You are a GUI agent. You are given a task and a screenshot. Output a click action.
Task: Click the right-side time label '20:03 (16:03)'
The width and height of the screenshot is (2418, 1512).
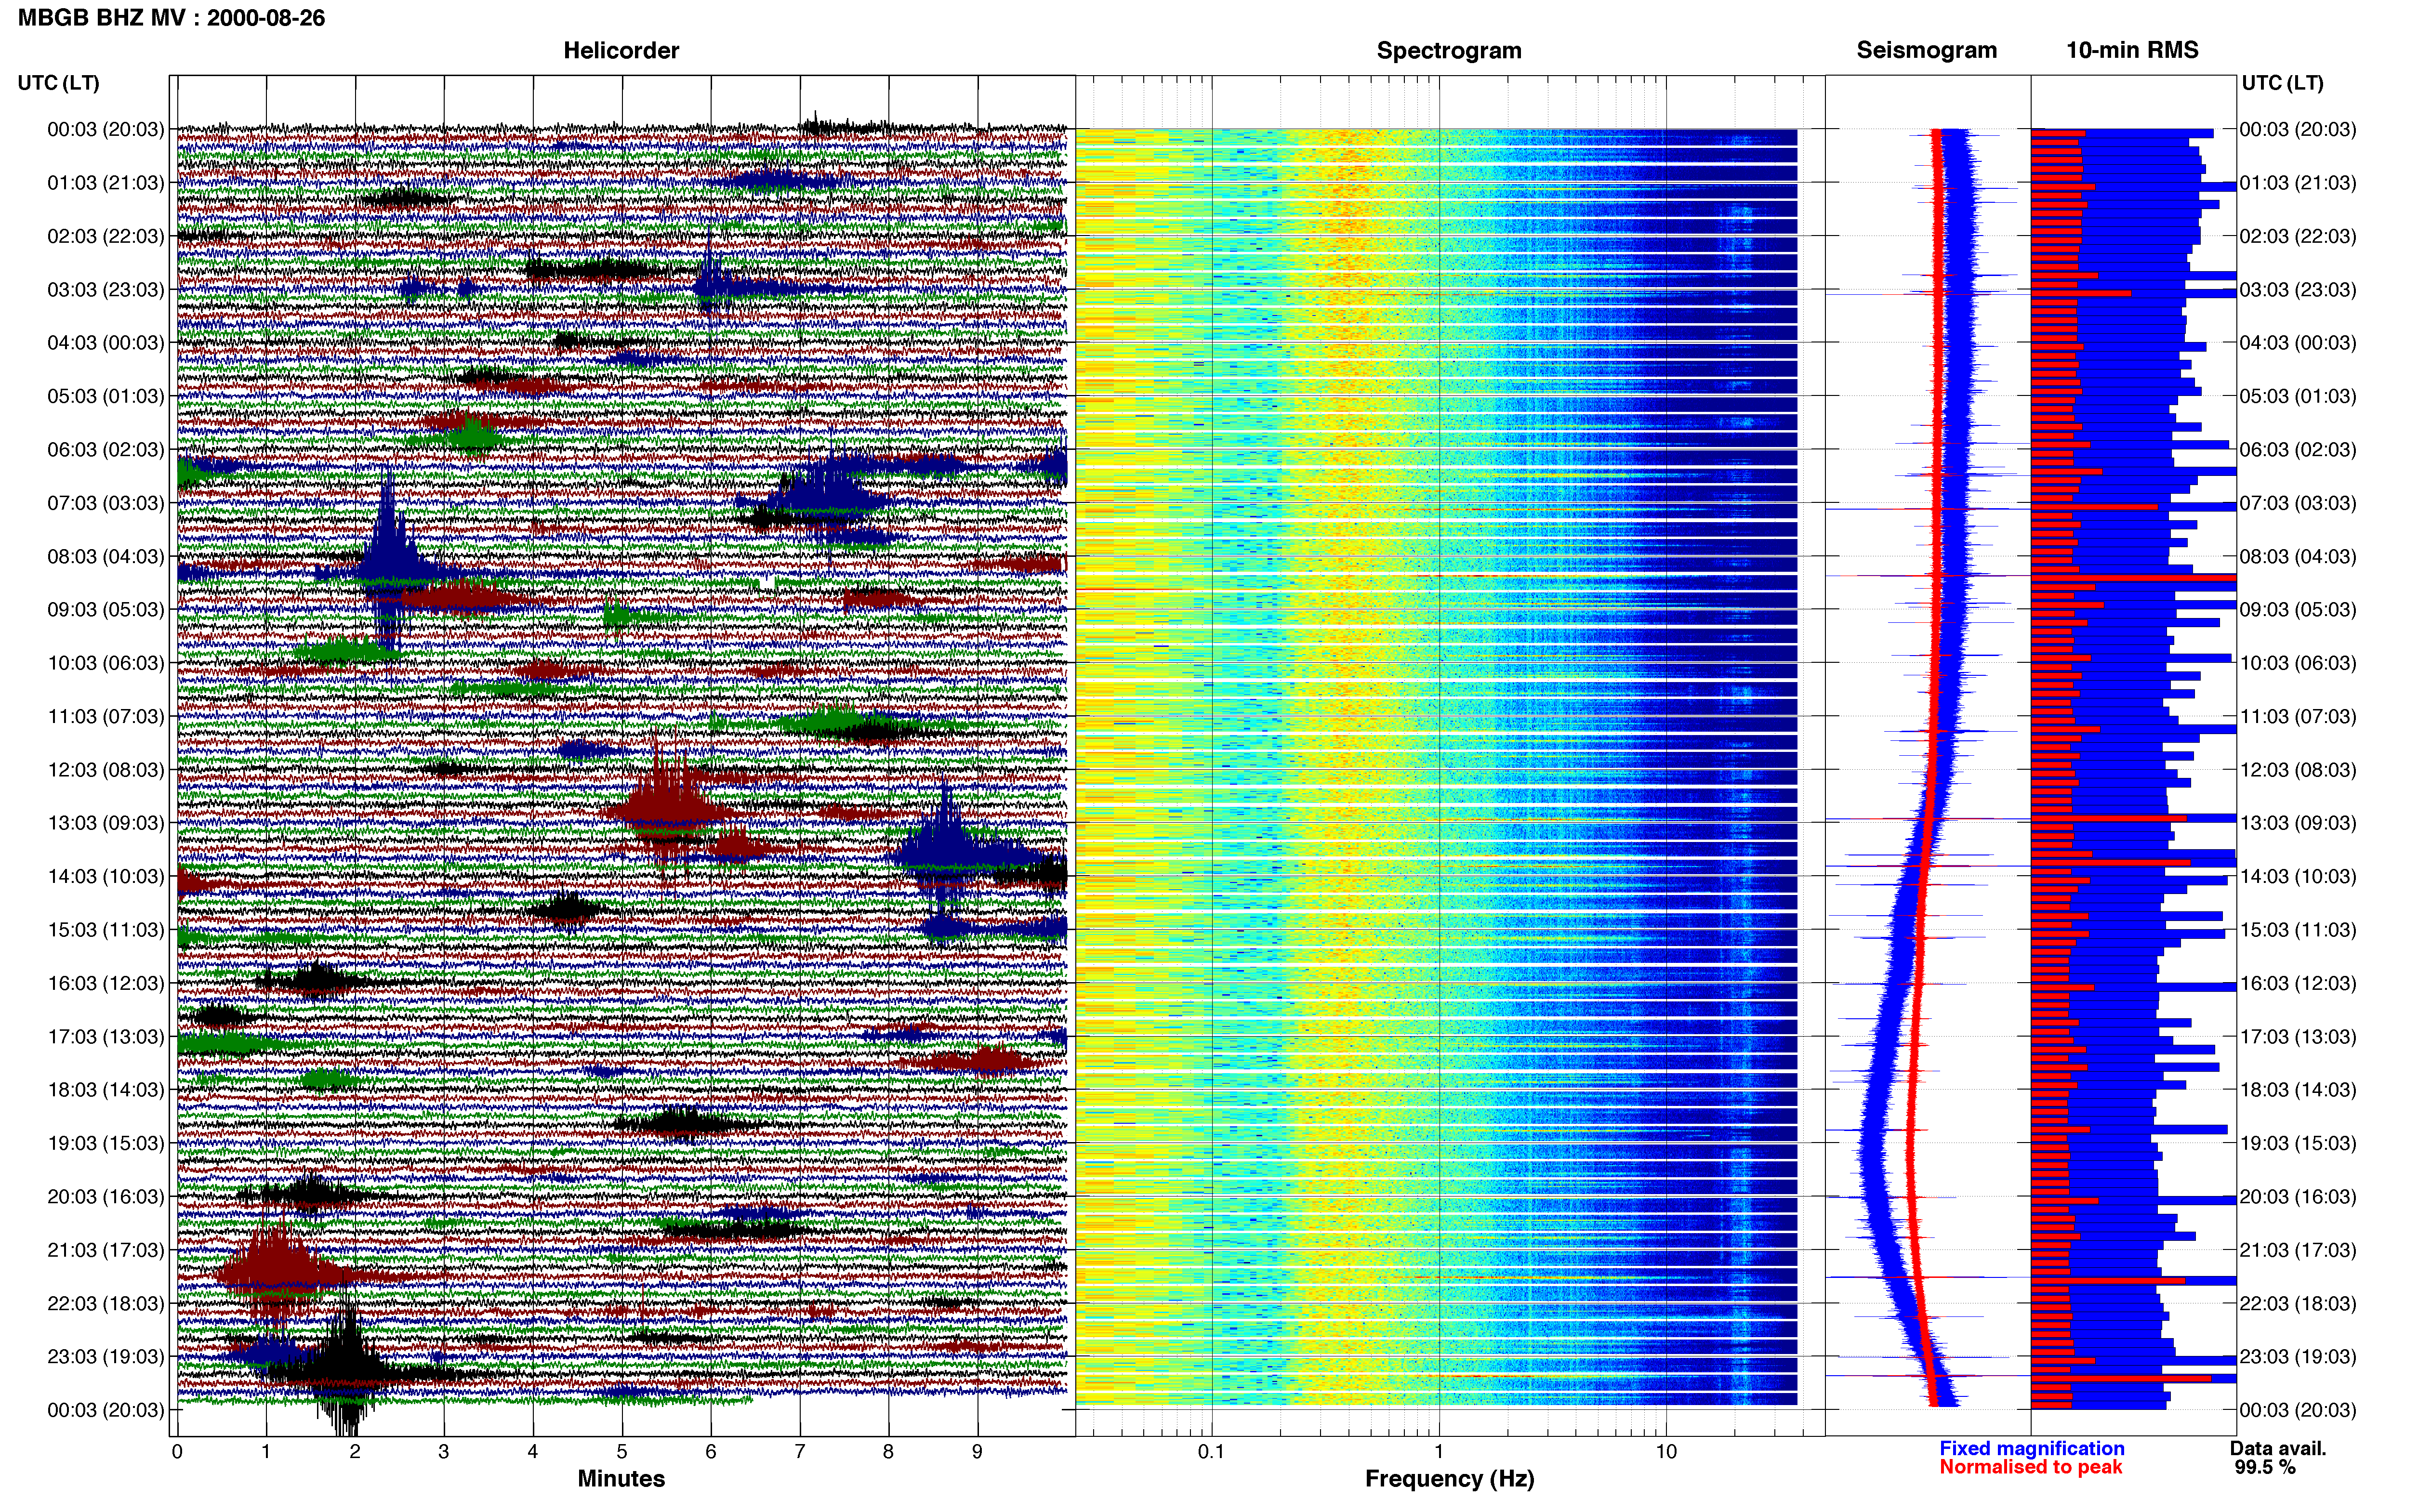point(2297,1197)
